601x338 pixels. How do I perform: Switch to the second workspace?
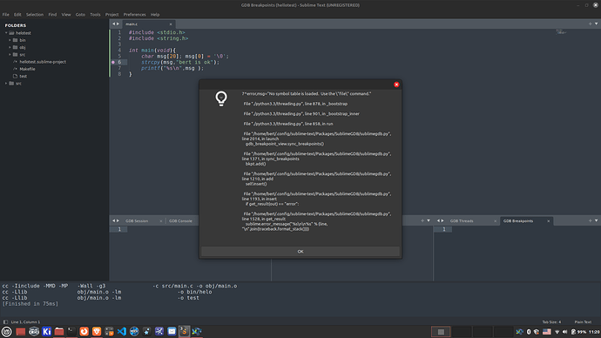click(462, 332)
